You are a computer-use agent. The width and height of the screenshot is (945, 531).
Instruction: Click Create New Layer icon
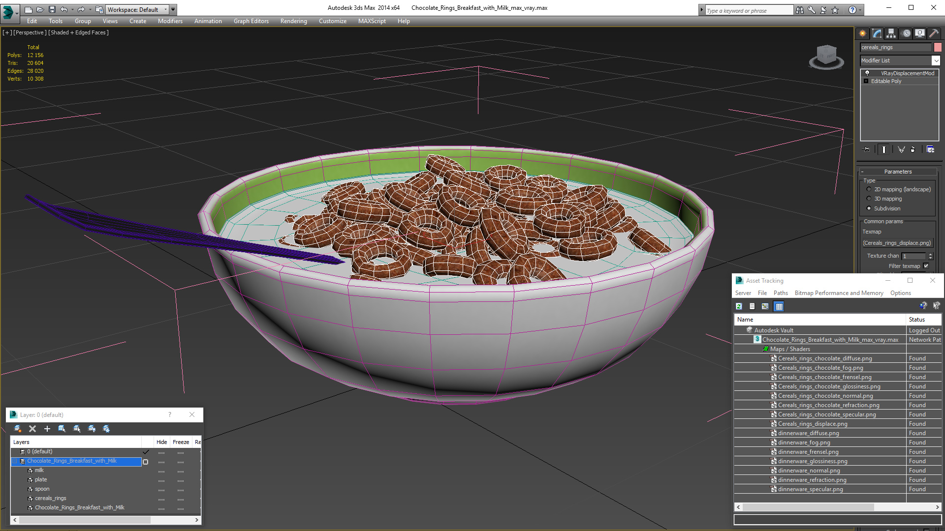(x=18, y=429)
